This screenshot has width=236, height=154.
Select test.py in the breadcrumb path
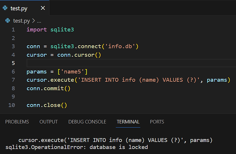21,21
